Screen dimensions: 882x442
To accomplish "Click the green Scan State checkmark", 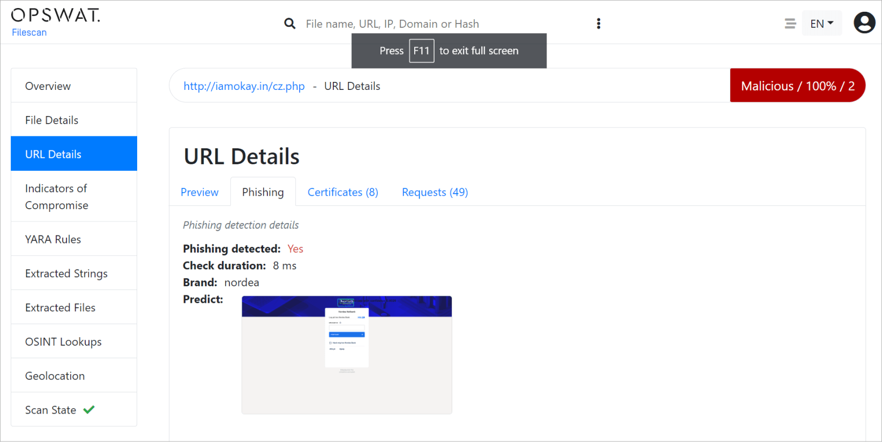I will click(89, 409).
